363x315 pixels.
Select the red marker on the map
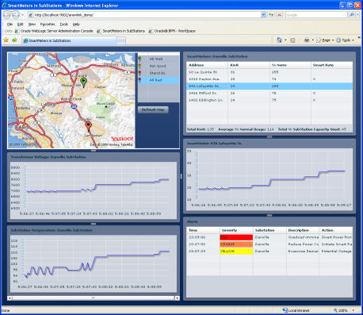click(88, 126)
